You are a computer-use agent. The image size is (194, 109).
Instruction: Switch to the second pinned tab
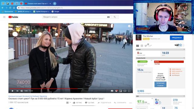point(8,3)
